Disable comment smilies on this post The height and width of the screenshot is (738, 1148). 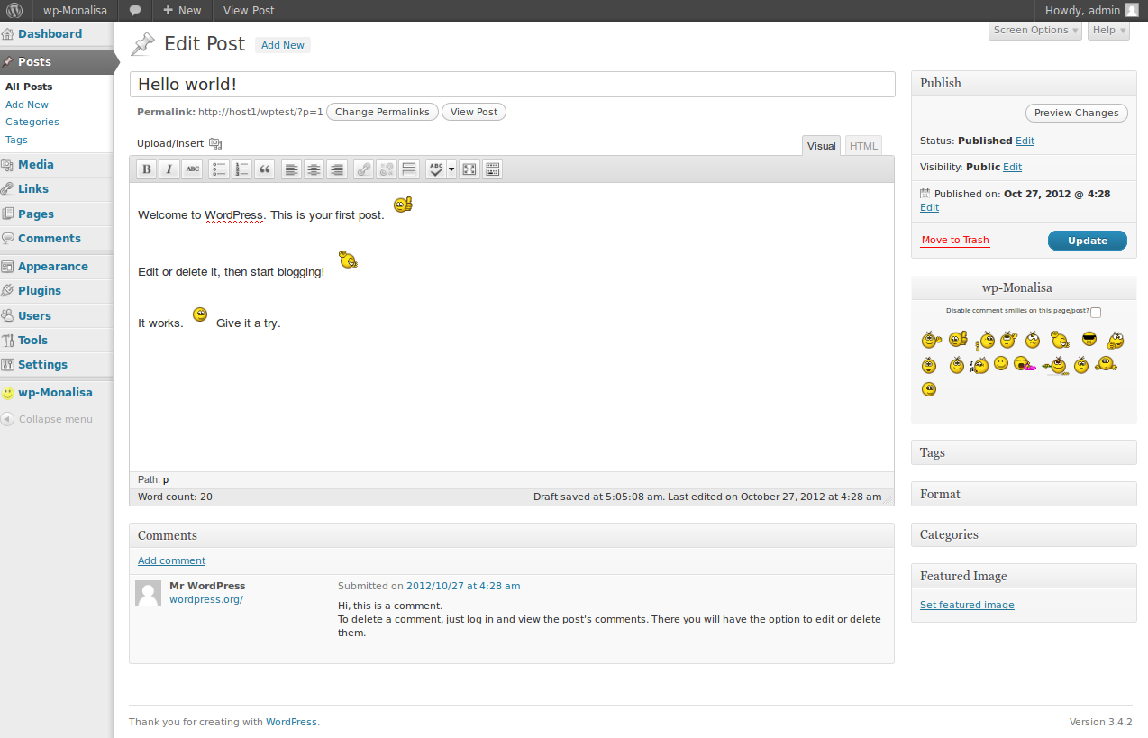click(1096, 312)
